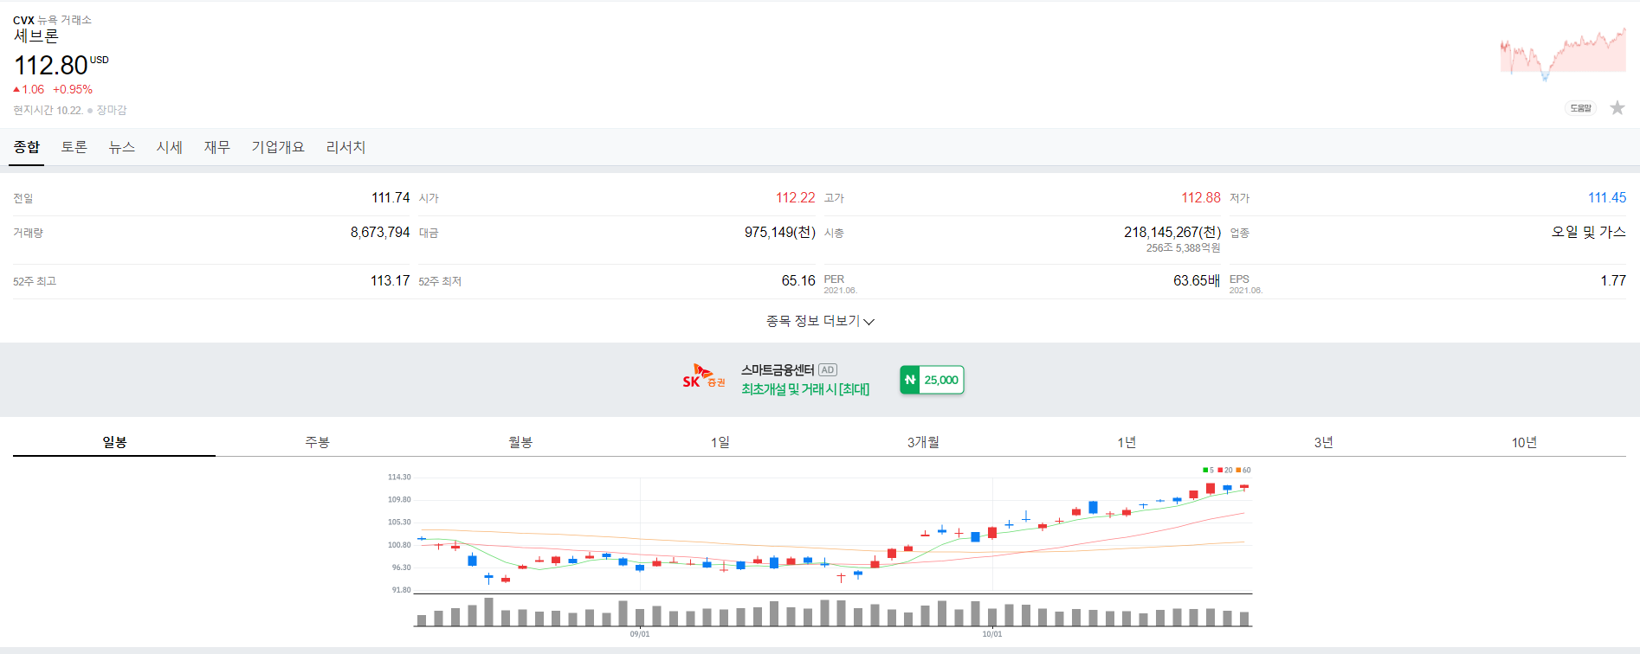This screenshot has height=654, width=1640.
Task: Open the 재무 tab
Action: point(217,147)
